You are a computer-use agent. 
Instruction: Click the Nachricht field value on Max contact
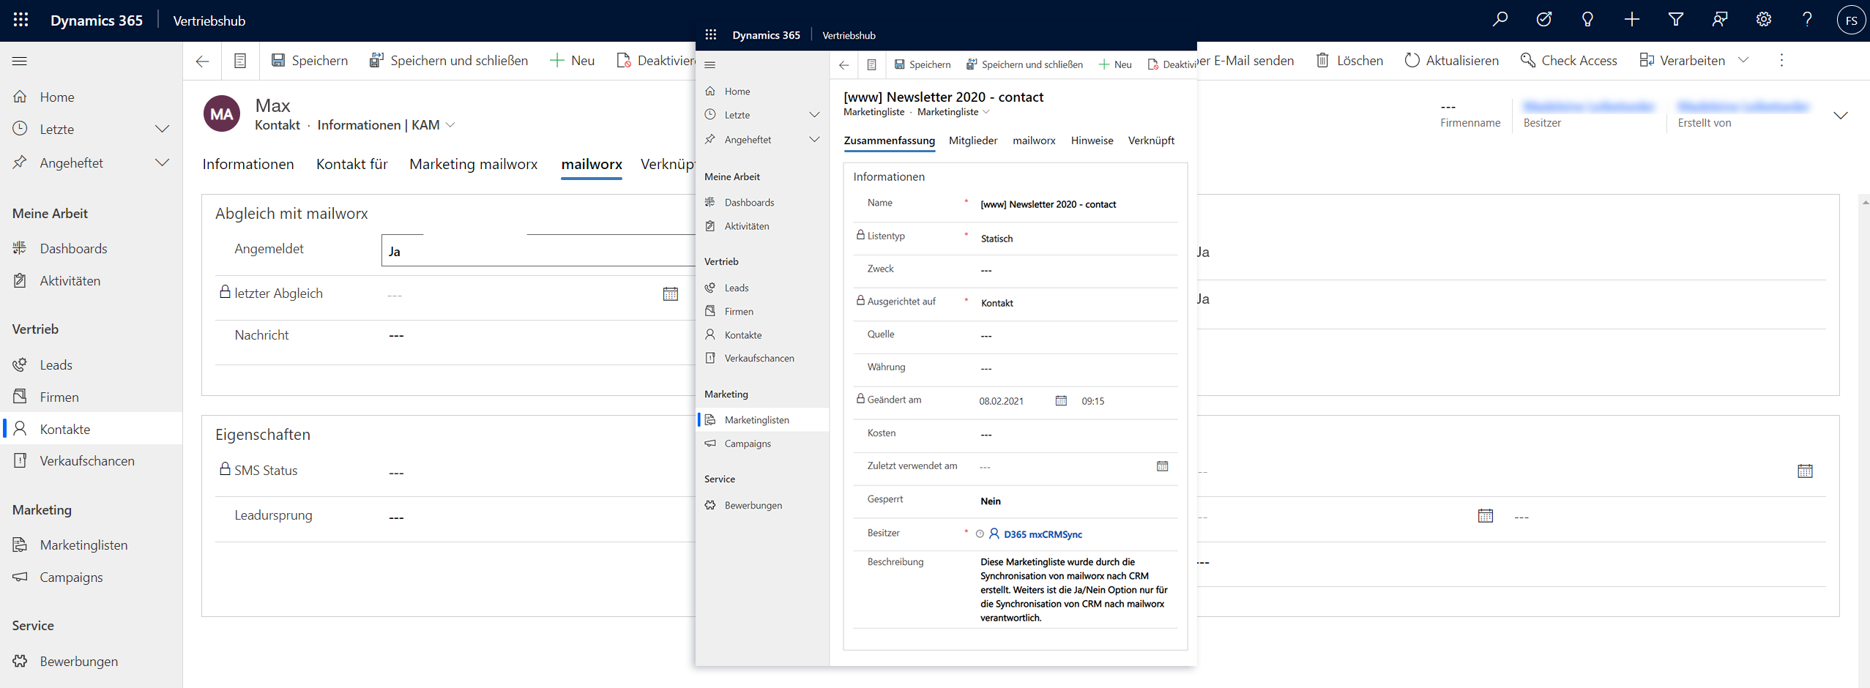396,336
